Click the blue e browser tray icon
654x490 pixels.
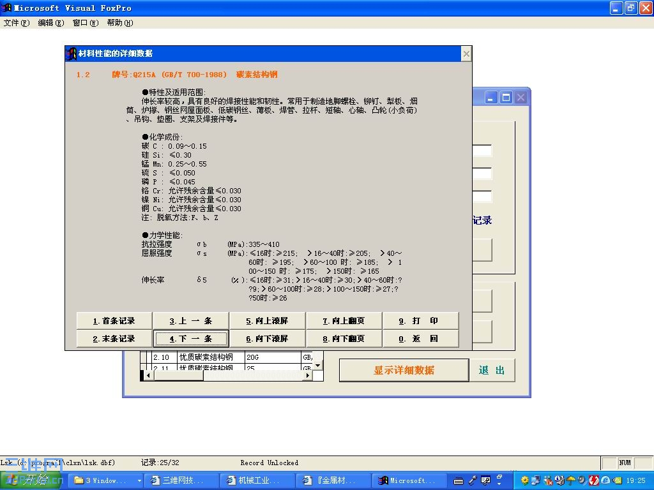[x=605, y=481]
